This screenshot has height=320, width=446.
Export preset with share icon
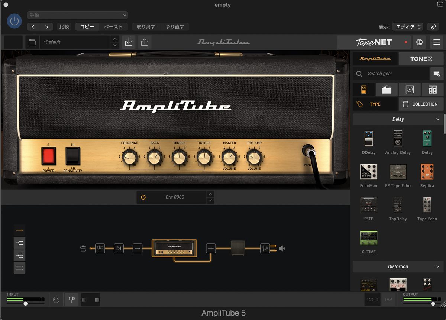click(145, 42)
